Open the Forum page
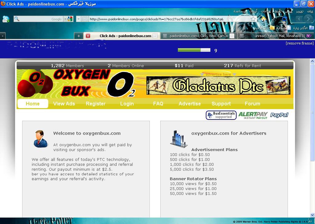The height and width of the screenshot is (224, 315). 252,104
